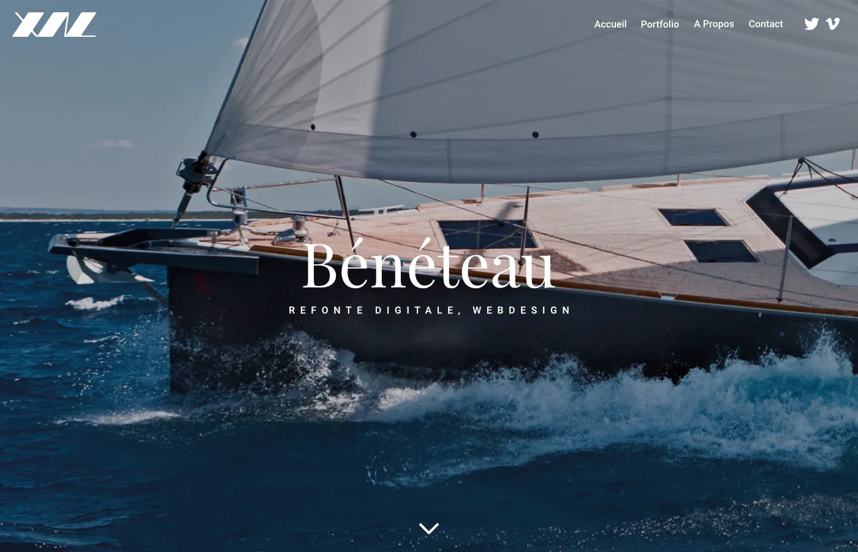Click the large white sail in the photo
The width and height of the screenshot is (858, 552).
[527, 86]
